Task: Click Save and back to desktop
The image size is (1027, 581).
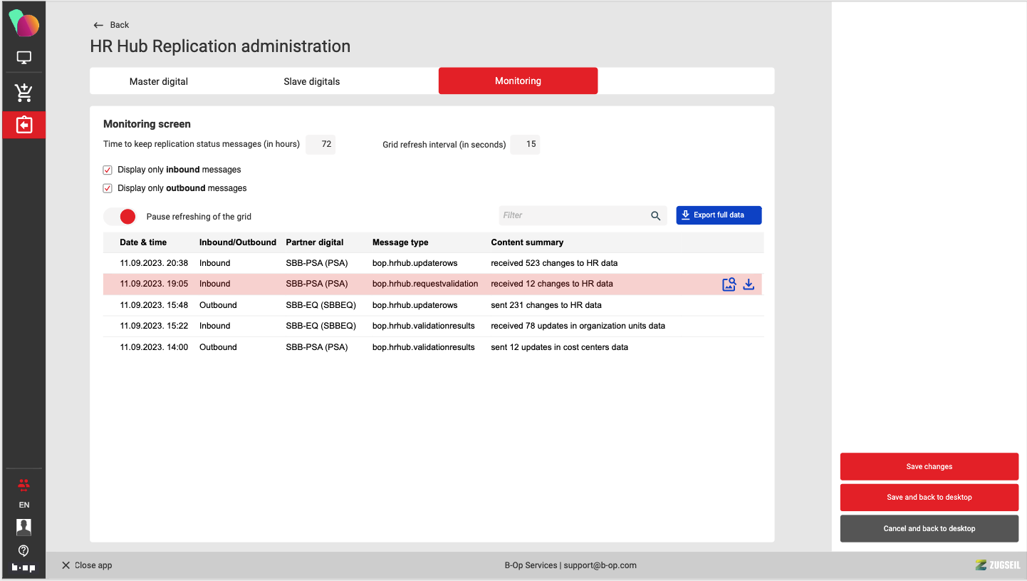Action: coord(929,498)
